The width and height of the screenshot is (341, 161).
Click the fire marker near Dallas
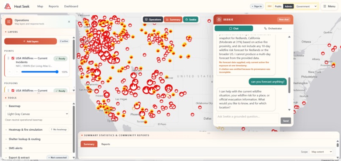pyautogui.click(x=192, y=114)
